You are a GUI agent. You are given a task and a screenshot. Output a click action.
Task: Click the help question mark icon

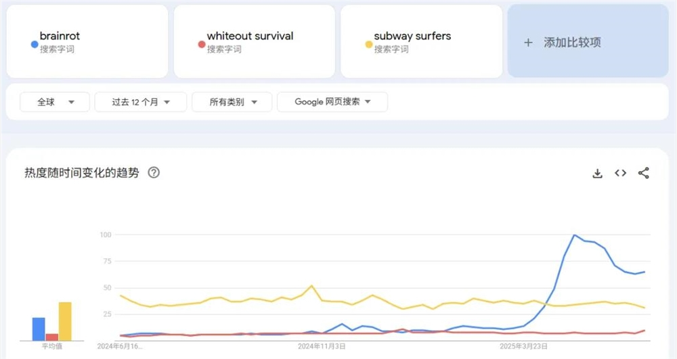click(154, 173)
